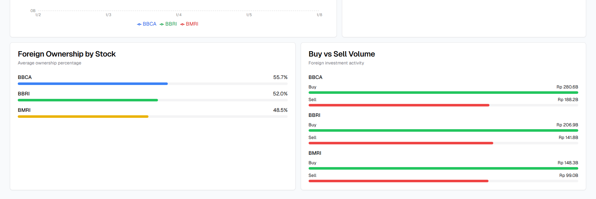Click the Sell label under BBCA
This screenshot has width=596, height=199.
(x=312, y=99)
